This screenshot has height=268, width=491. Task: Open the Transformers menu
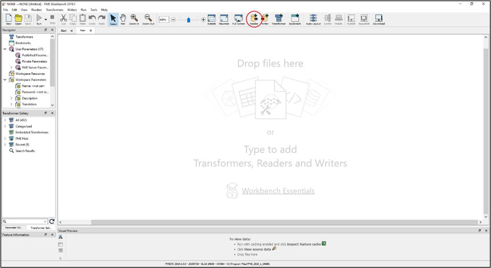coord(54,10)
